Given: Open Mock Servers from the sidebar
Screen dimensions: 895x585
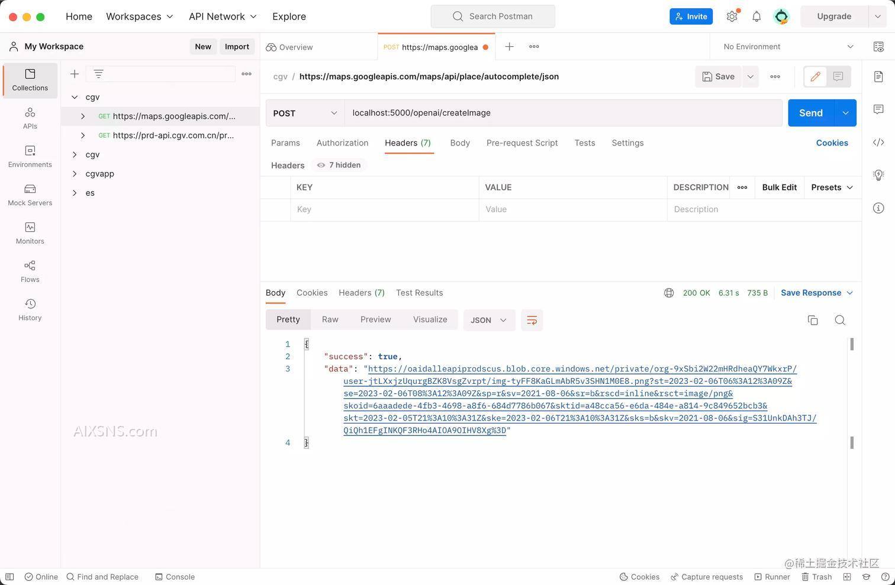Looking at the screenshot, I should tap(30, 194).
